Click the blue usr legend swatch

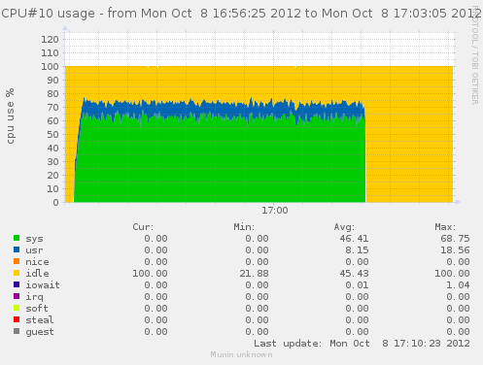click(x=17, y=249)
